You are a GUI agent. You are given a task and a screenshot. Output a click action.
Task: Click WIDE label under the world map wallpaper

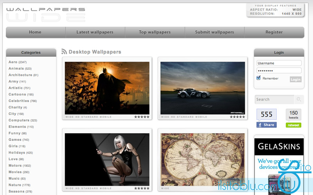click(x=165, y=188)
